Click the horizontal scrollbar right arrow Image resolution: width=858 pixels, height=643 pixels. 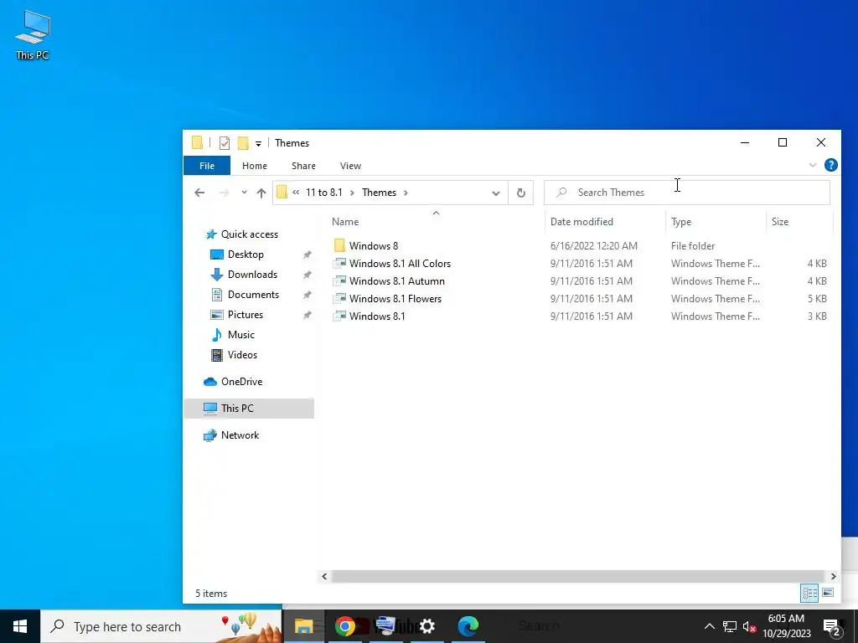pyautogui.click(x=833, y=576)
